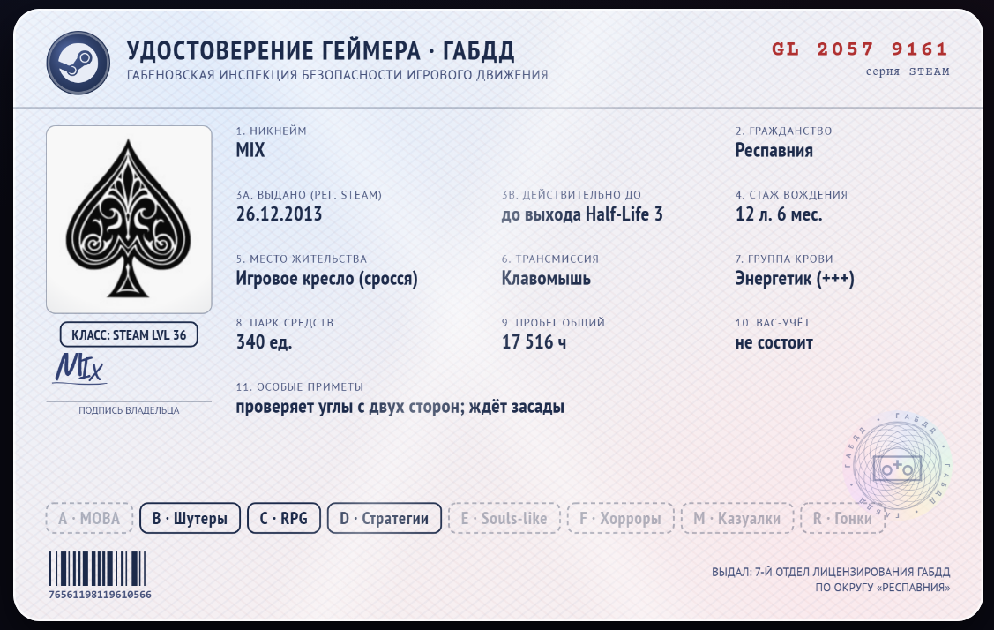Click the handwritten Mix signature
The image size is (994, 630).
pyautogui.click(x=79, y=369)
